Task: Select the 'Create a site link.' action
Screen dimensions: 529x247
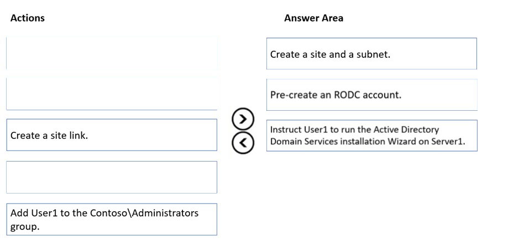Action: tap(112, 135)
